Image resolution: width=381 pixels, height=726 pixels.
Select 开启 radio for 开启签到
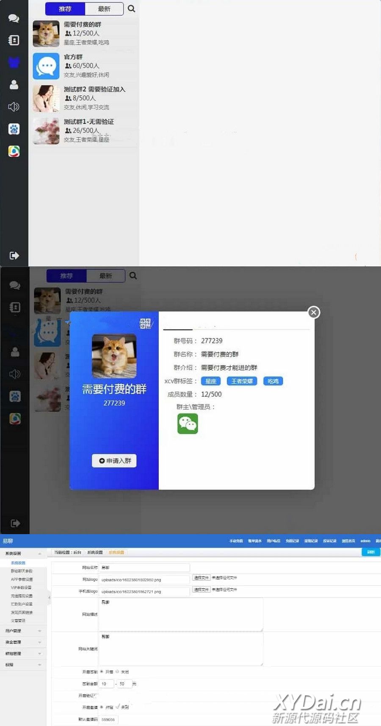102,672
